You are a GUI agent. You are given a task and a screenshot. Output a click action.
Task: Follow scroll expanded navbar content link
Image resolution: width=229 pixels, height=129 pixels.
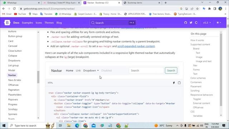tap(136, 46)
